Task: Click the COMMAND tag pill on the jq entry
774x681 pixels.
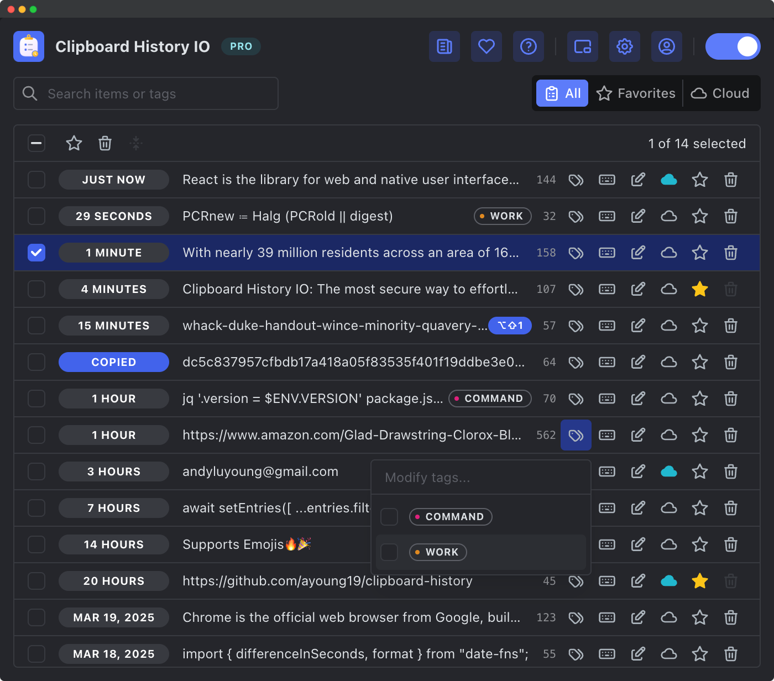Action: click(490, 399)
